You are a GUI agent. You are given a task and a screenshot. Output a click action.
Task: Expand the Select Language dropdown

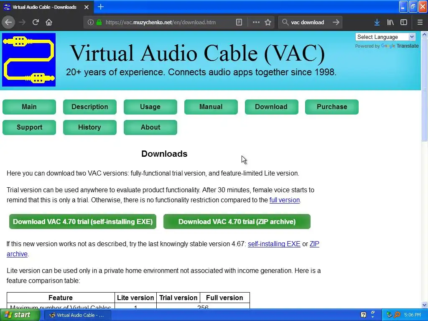(385, 37)
